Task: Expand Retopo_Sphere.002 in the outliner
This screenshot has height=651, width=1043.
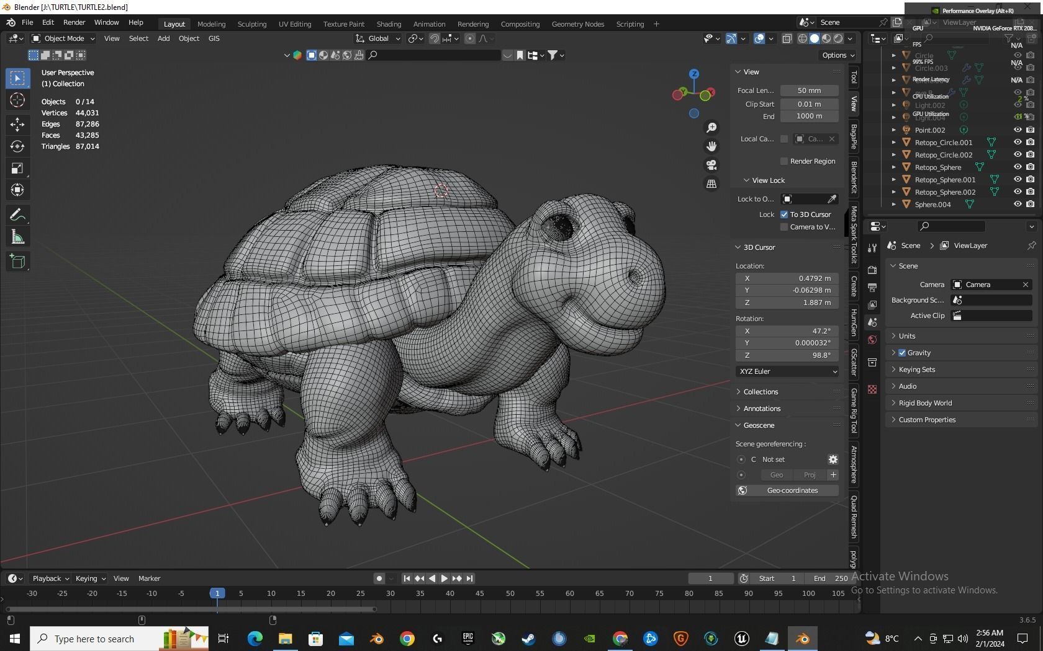Action: click(894, 192)
